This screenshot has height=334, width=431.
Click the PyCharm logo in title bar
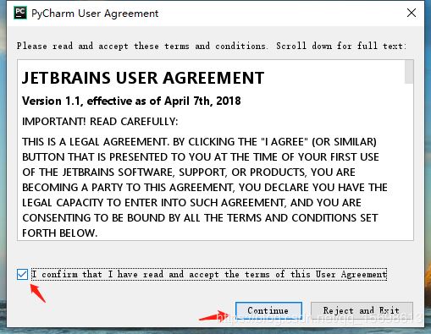[20, 13]
